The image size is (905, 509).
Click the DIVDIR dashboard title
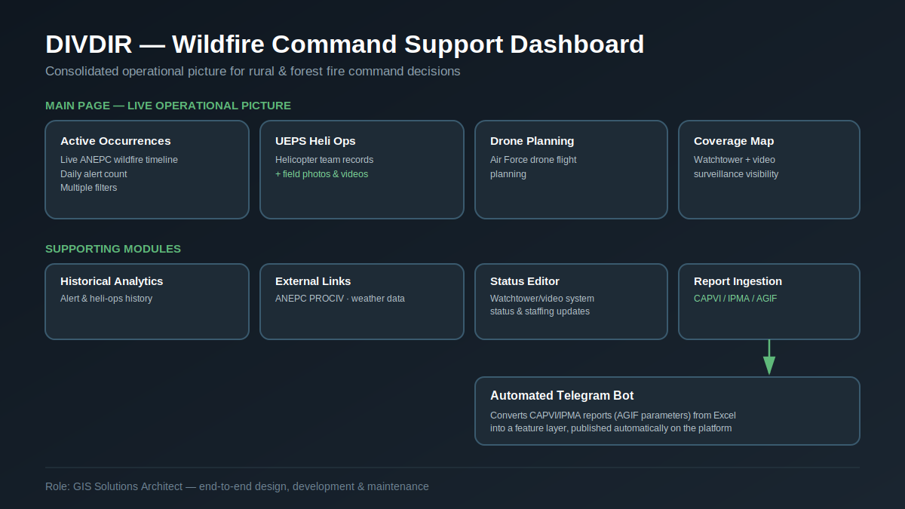(x=345, y=44)
